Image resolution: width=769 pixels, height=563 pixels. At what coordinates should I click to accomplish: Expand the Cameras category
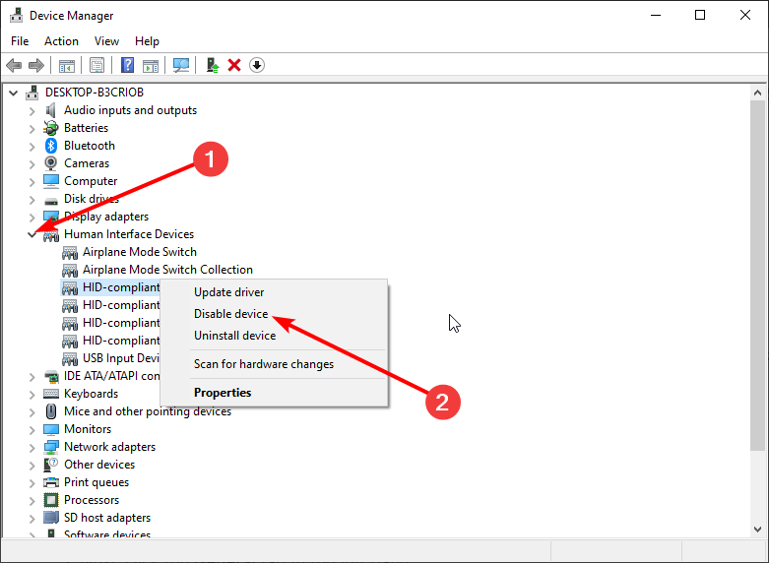pyautogui.click(x=32, y=164)
